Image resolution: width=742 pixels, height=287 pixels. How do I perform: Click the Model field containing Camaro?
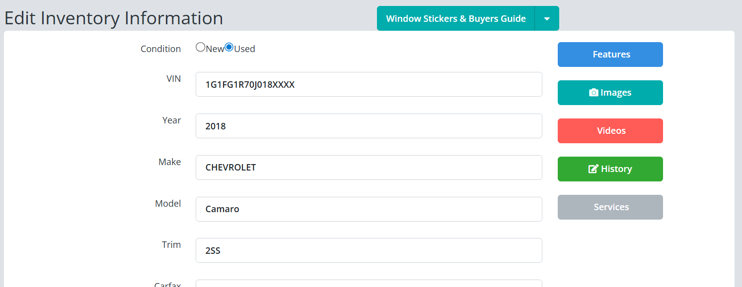click(x=369, y=209)
